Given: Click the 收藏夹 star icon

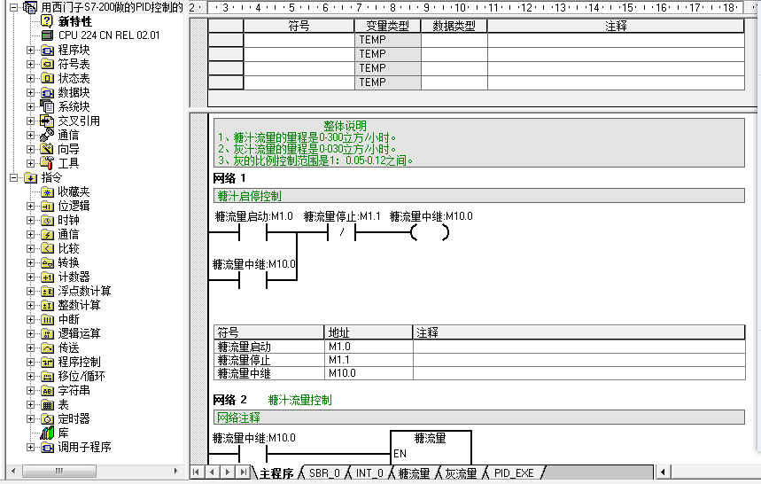Looking at the screenshot, I should [48, 191].
